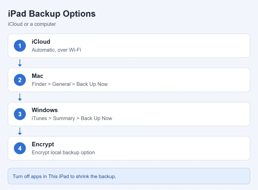Click the 'Encrypt' card title
Screen dimensions: 258x190
coord(43,144)
